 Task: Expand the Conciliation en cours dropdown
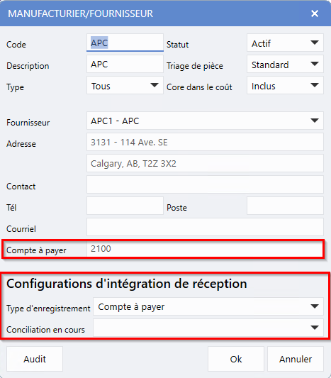tap(208, 328)
